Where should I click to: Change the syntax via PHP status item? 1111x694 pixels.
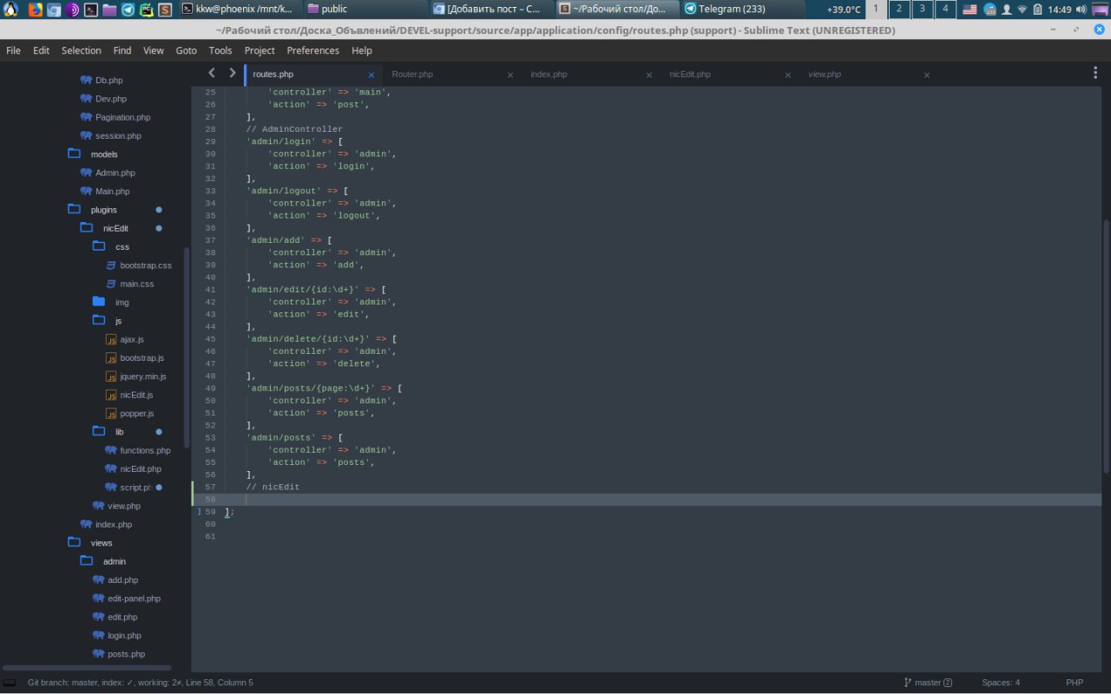1075,683
